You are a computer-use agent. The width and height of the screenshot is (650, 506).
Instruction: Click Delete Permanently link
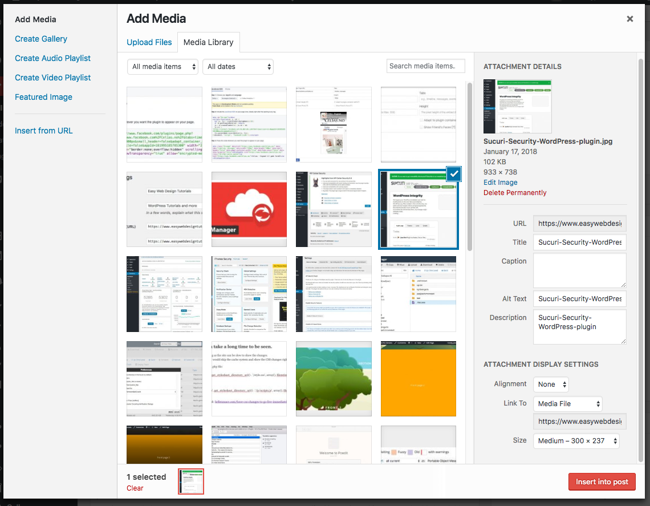[x=515, y=193]
